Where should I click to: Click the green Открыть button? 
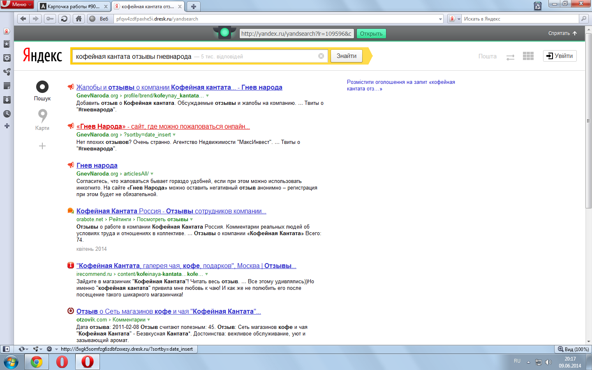coord(371,34)
